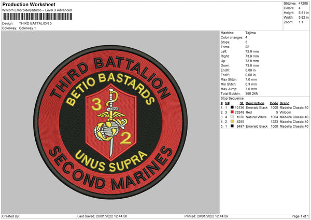Click 'Wilcom EmbroideryStudio – Level 3 Advanced' text
The width and height of the screenshot is (311, 220).
[37, 10]
